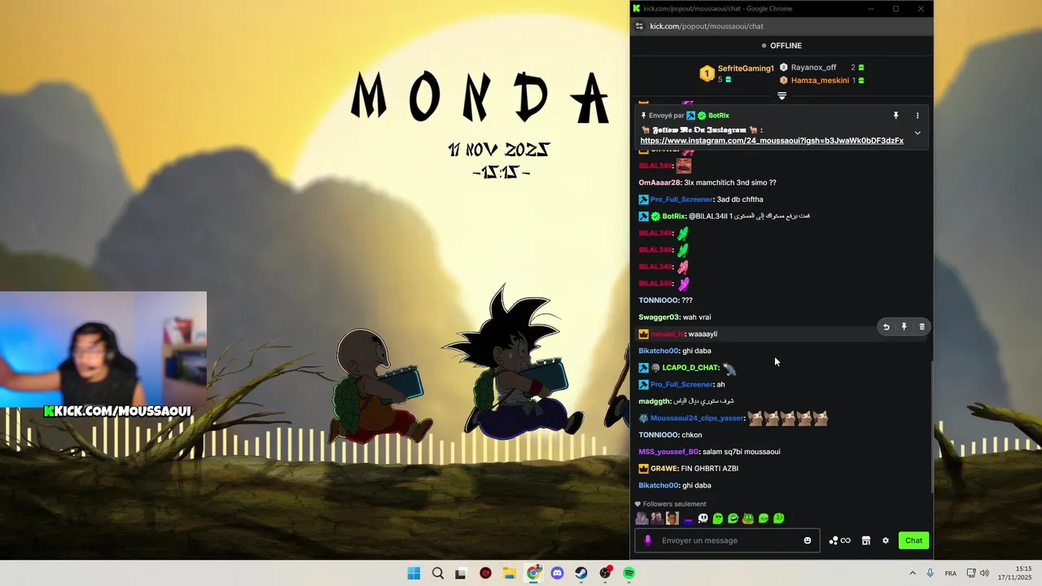Open File Explorer from taskbar
This screenshot has height=586, width=1042.
(x=509, y=573)
